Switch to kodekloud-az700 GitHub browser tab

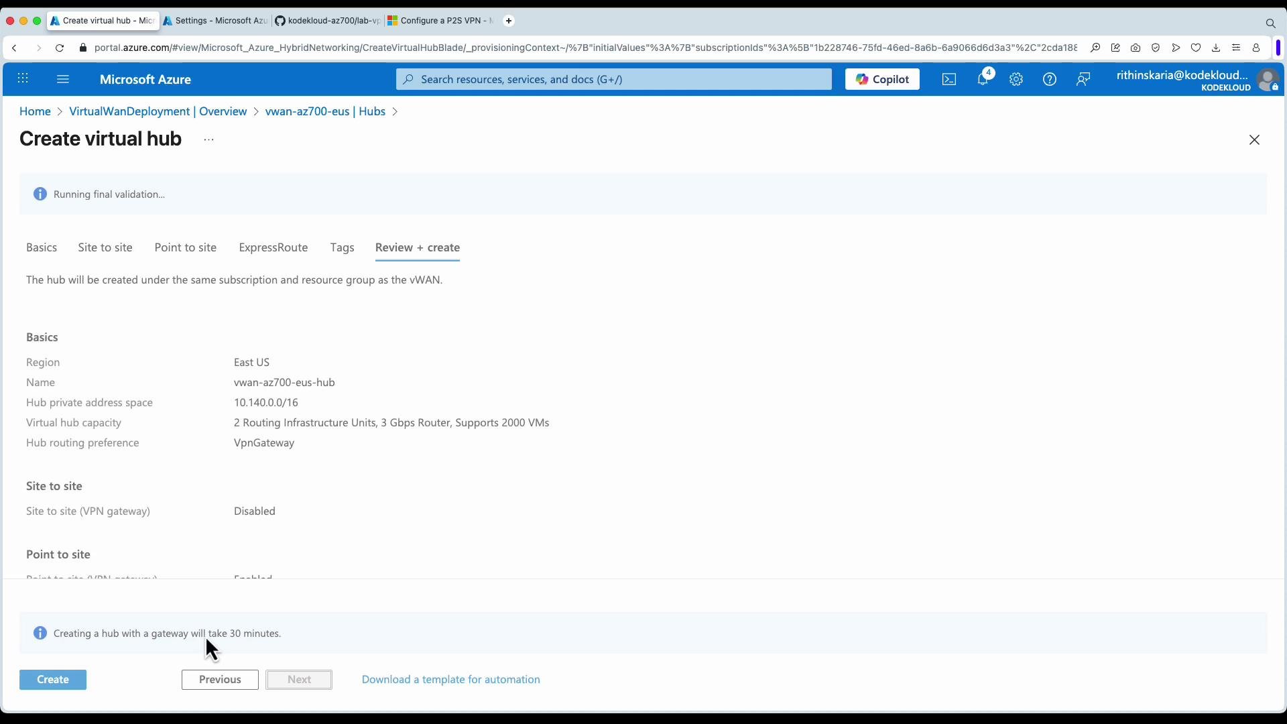(328, 21)
